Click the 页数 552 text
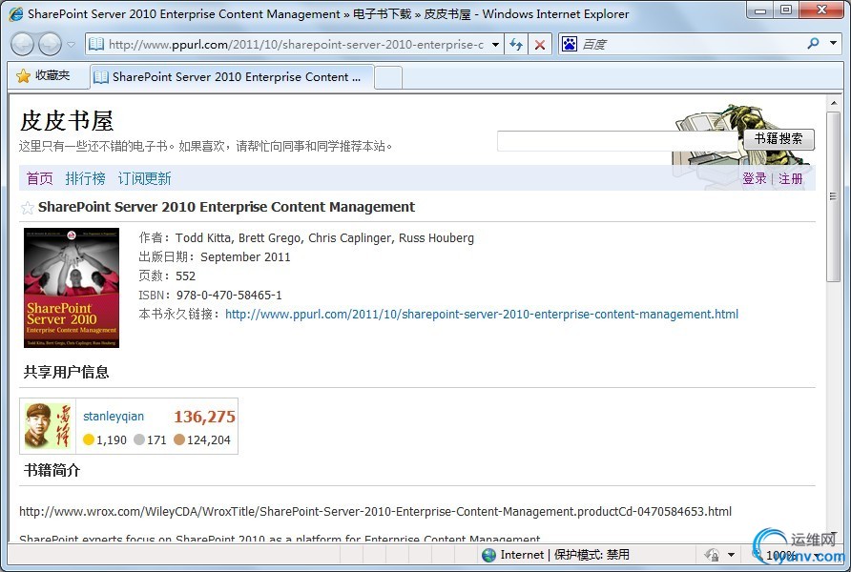 tap(167, 276)
